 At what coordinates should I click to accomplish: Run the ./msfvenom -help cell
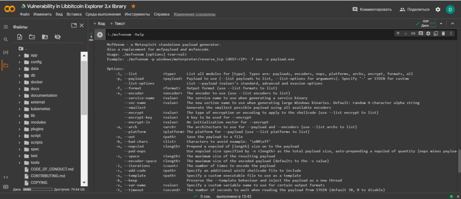[x=100, y=35]
